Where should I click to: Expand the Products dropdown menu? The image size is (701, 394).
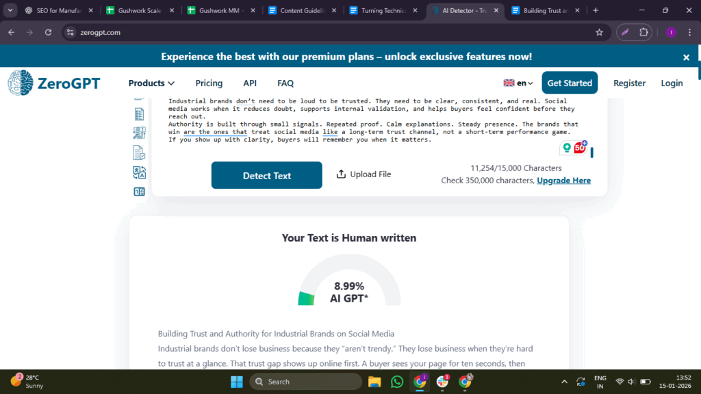151,83
